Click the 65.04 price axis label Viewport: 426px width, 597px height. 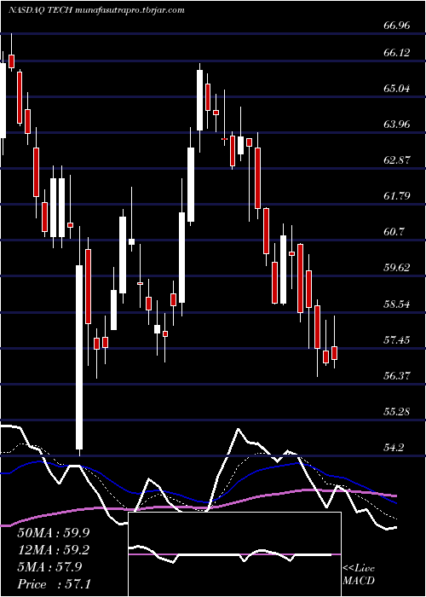(397, 89)
